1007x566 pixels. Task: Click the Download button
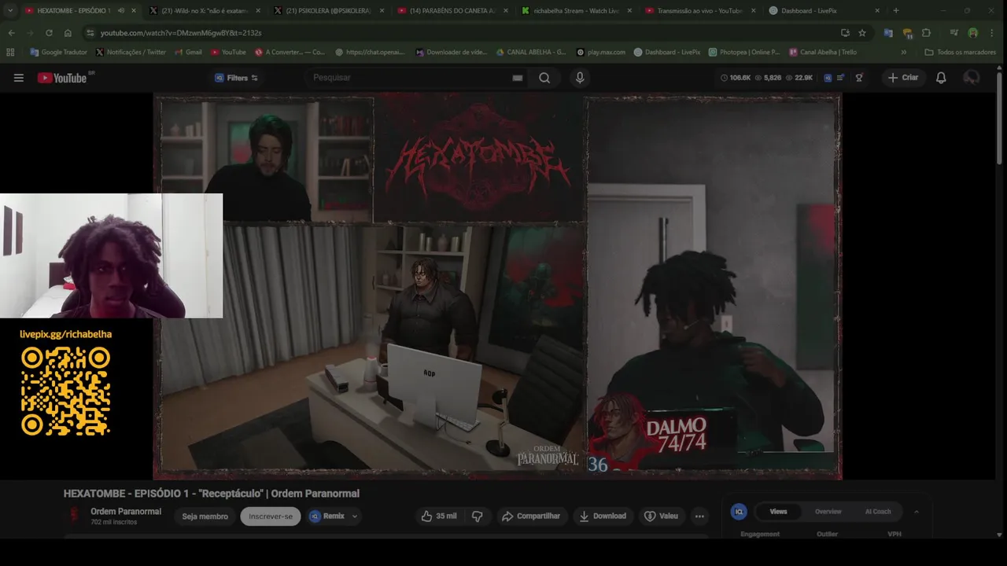pos(603,516)
